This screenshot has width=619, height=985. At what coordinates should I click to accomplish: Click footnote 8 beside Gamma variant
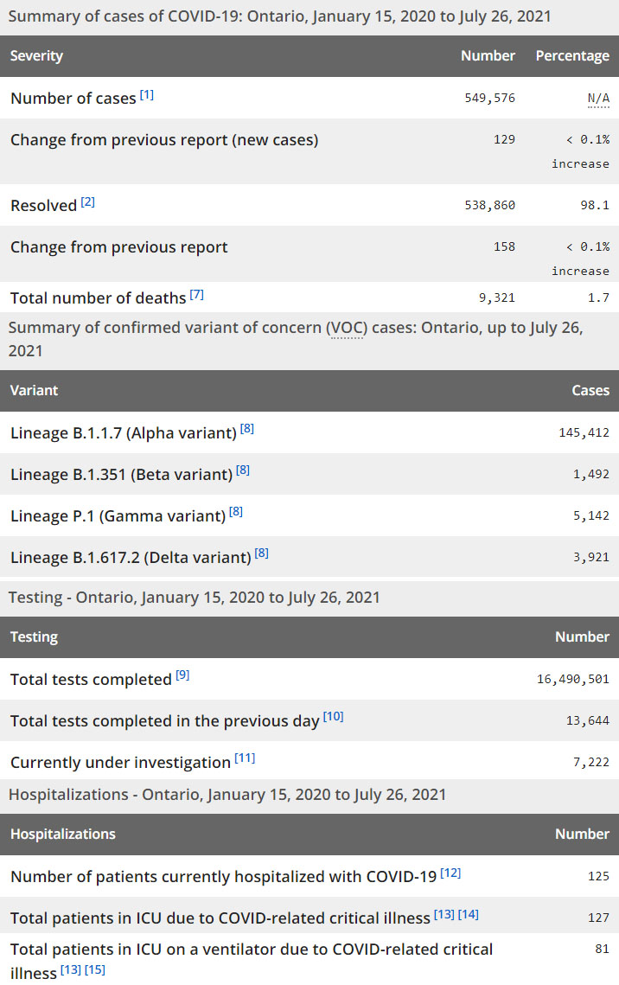tap(236, 511)
